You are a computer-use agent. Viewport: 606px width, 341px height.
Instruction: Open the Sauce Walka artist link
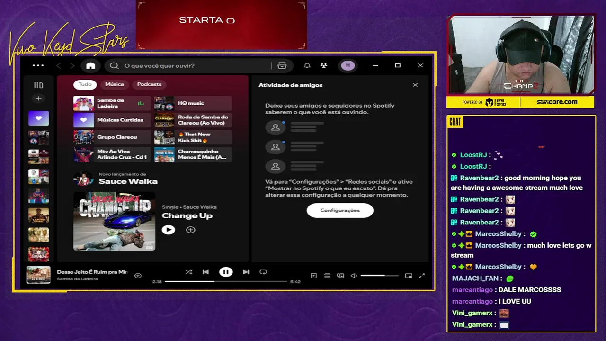[x=128, y=181]
